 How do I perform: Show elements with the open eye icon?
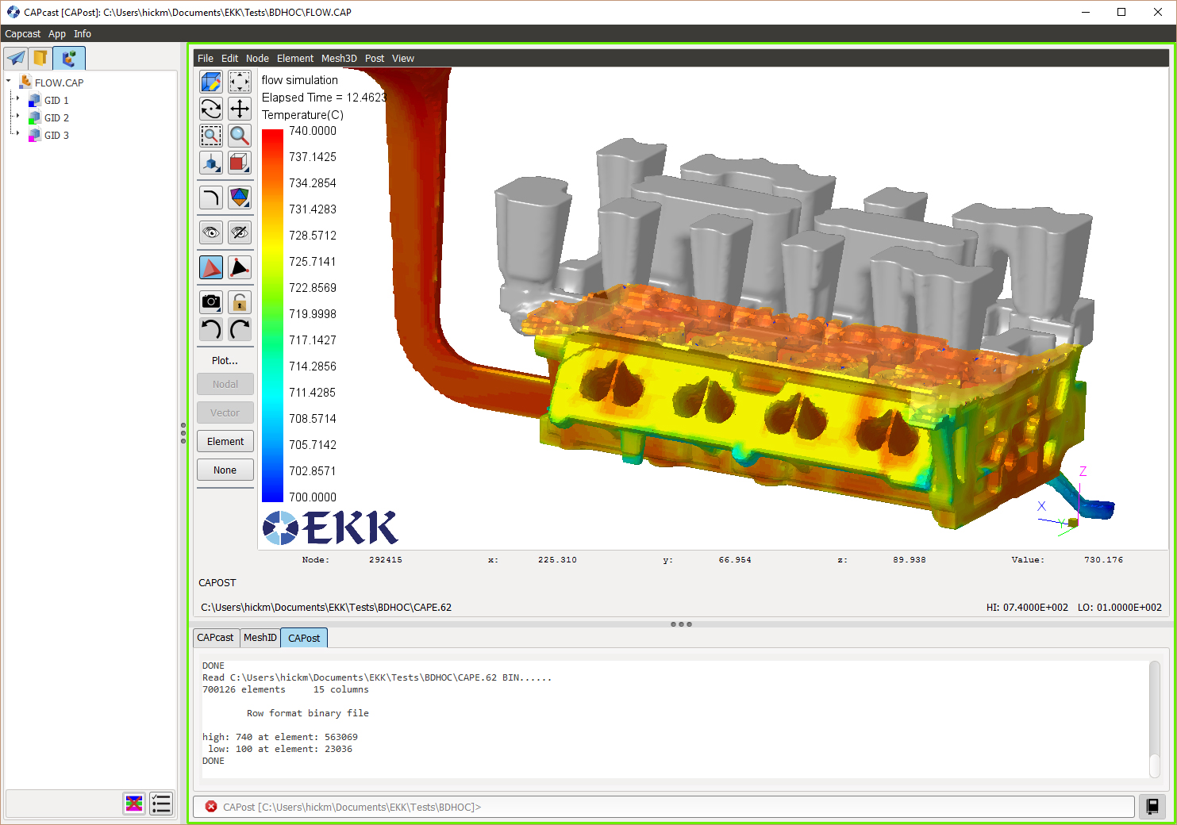pyautogui.click(x=211, y=232)
